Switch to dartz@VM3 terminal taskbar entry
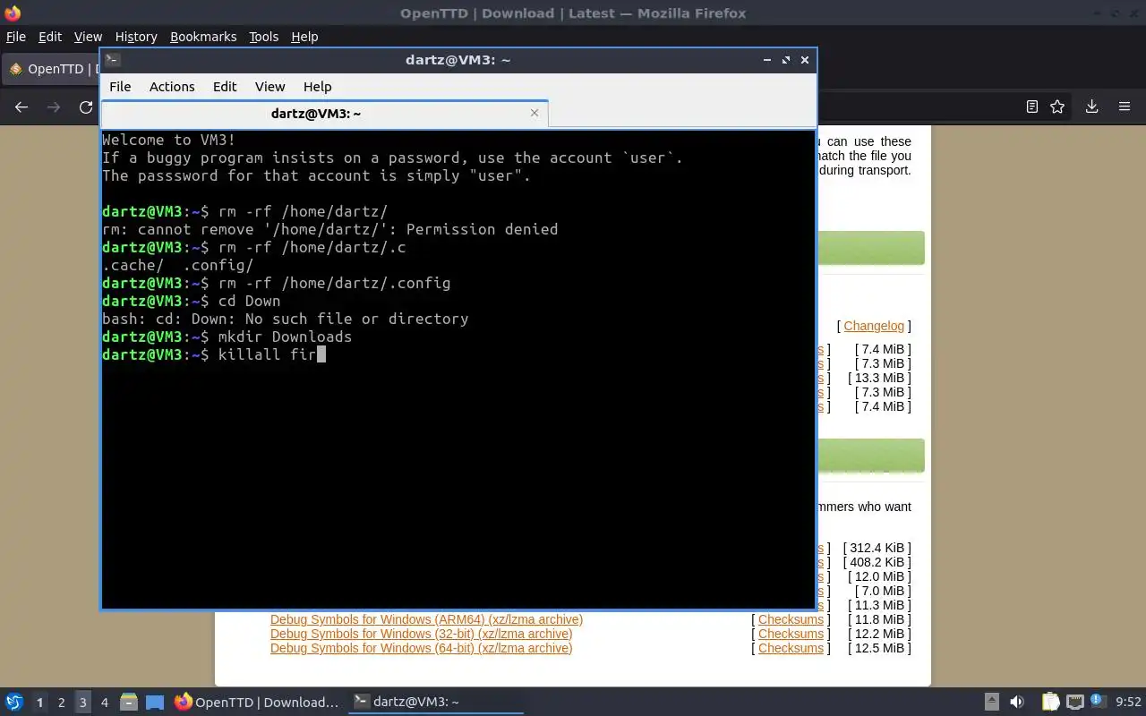Image resolution: width=1146 pixels, height=716 pixels. (434, 702)
